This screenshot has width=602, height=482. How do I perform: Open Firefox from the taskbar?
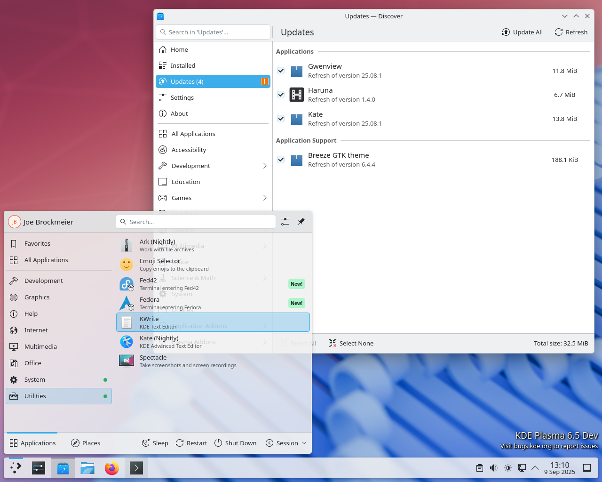(111, 467)
